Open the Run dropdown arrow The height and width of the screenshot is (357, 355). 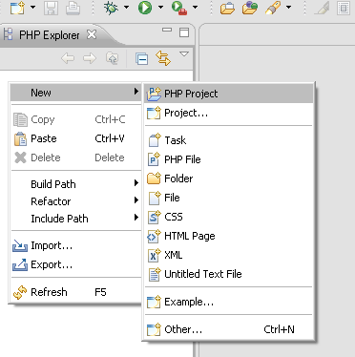coord(160,7)
